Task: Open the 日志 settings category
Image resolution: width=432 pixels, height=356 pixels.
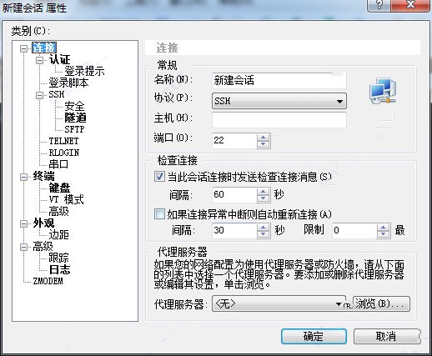Action: [x=59, y=269]
